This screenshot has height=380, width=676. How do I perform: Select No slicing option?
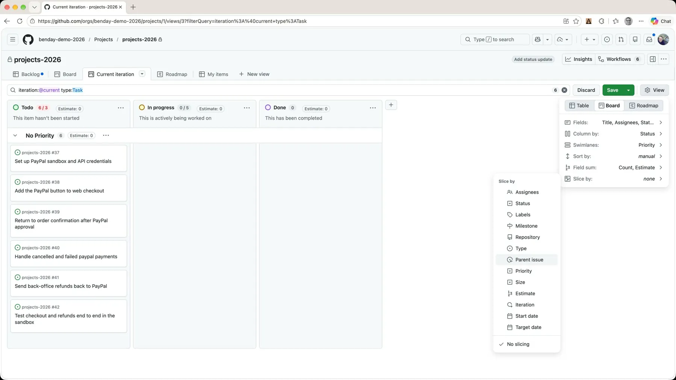[526, 344]
